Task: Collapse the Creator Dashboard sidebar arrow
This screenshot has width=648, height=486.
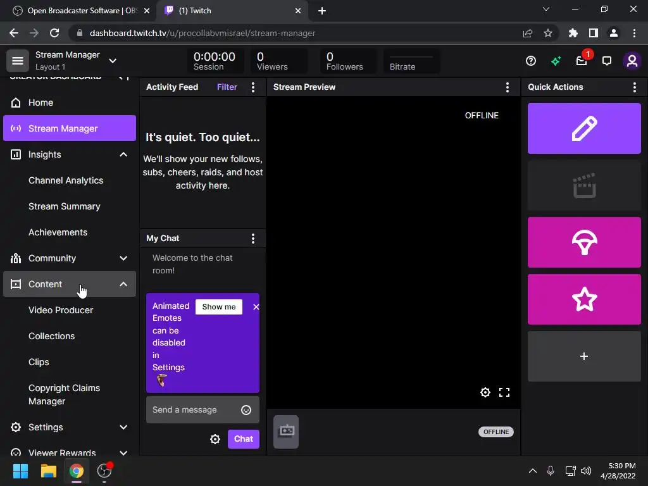Action: [x=123, y=77]
